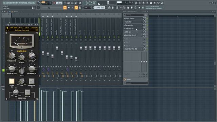Viewport: 217px width, 122px height.
Task: Expand Radiator slot menu arrow
Action: coord(124,22)
